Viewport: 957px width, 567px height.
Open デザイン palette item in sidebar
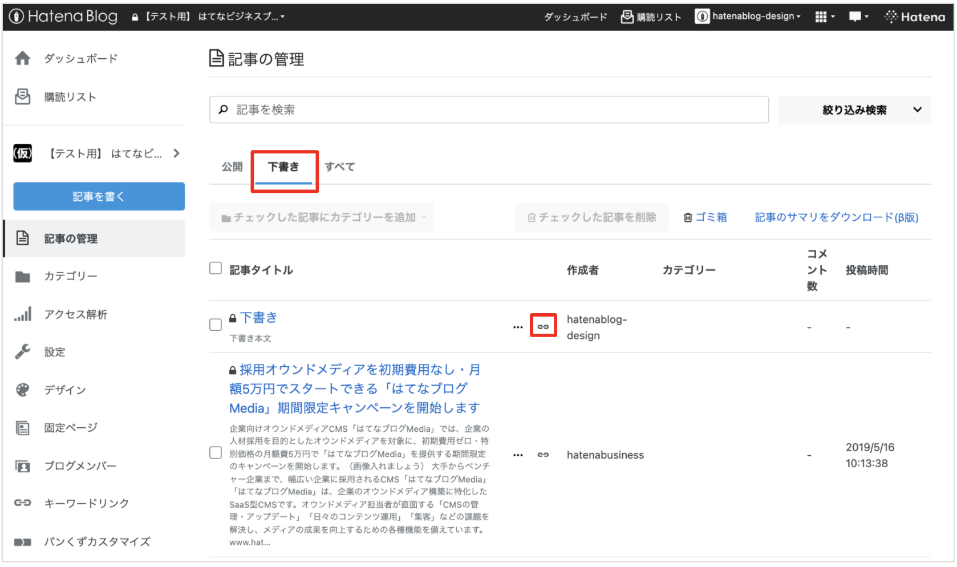(64, 390)
